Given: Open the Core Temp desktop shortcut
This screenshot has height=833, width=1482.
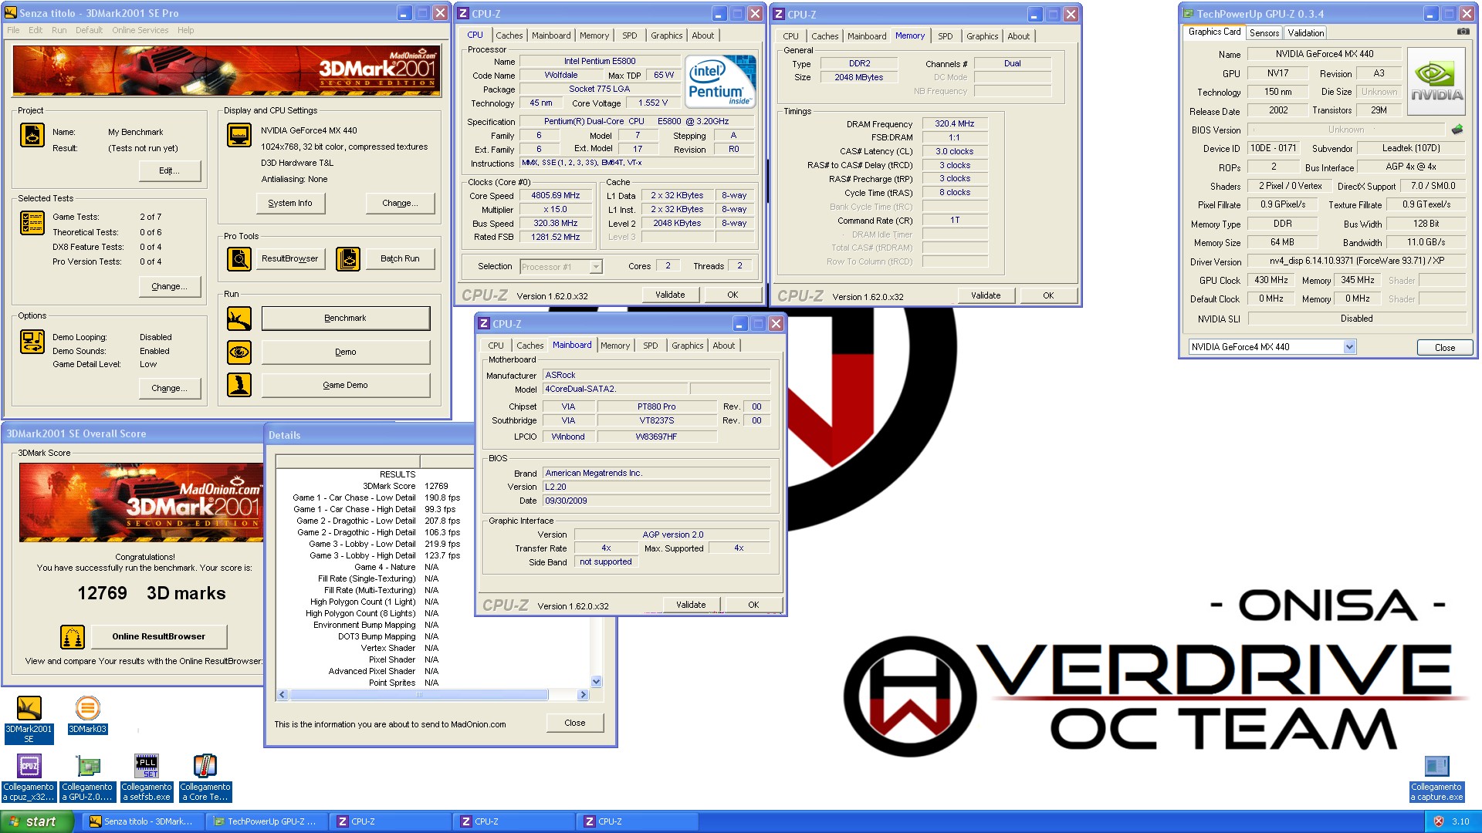Looking at the screenshot, I should coord(205,777).
